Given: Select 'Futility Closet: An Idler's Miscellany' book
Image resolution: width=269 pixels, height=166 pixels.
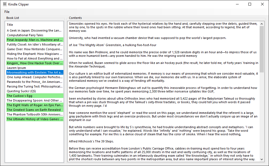Looking at the screenshot, I should pos(35,44).
